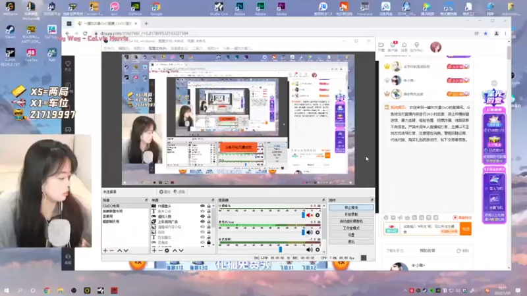Open source properties gear below sources list

point(167,251)
